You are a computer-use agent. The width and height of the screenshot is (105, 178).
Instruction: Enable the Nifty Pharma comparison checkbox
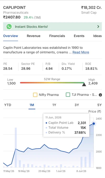(x=35, y=95)
